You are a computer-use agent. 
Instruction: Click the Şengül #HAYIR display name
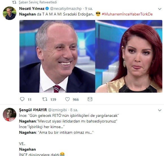pyautogui.click(x=33, y=110)
